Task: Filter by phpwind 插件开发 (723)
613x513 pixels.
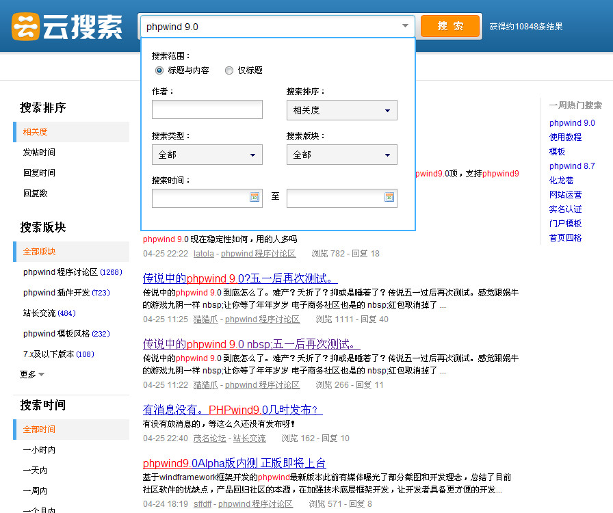Action: click(66, 293)
